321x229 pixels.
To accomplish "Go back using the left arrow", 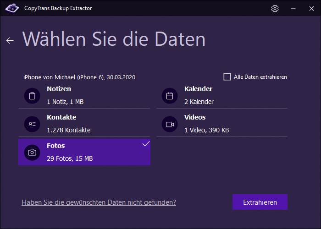I will [x=10, y=41].
